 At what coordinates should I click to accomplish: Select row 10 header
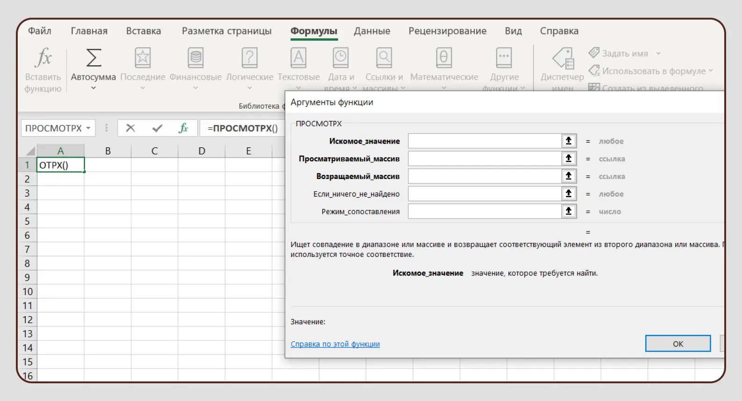[27, 291]
